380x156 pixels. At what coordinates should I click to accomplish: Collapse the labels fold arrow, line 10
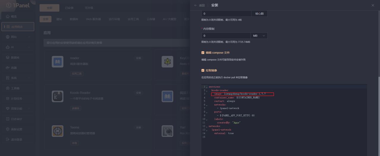point(207,119)
